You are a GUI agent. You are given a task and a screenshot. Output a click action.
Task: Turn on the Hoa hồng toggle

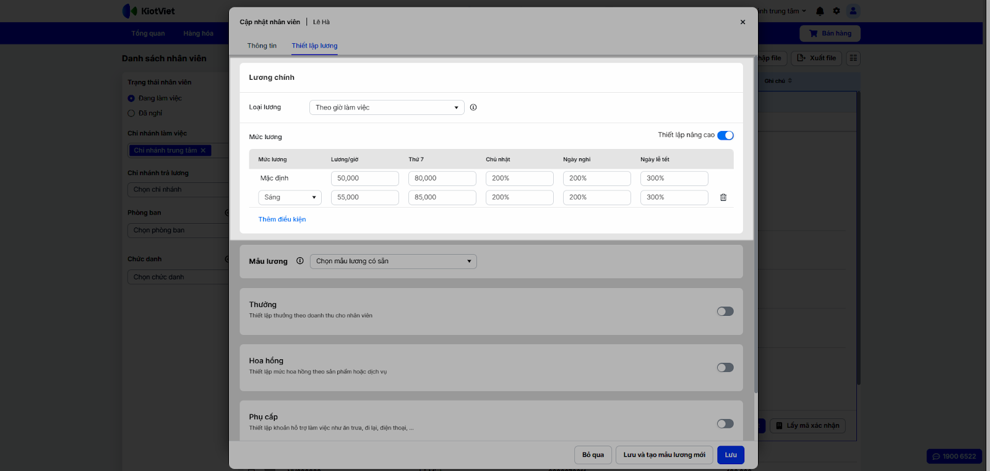point(725,368)
